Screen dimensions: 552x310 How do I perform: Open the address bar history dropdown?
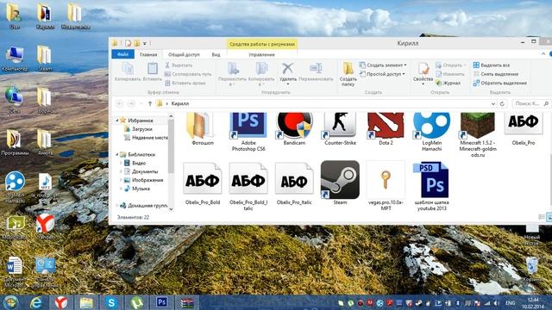pyautogui.click(x=492, y=103)
